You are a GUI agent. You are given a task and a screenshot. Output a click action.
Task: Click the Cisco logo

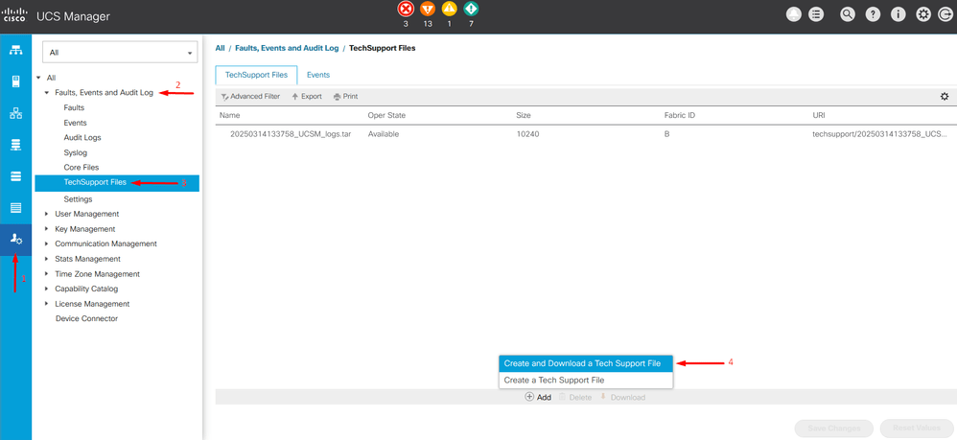pyautogui.click(x=14, y=14)
